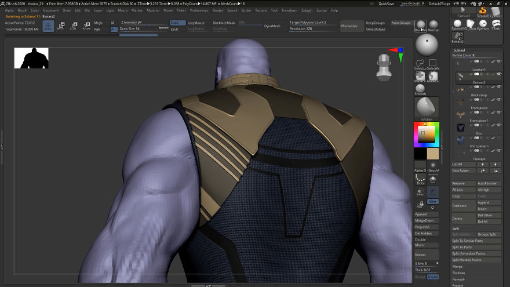
Task: Pick the MatCap material sphere
Action: [x=434, y=26]
